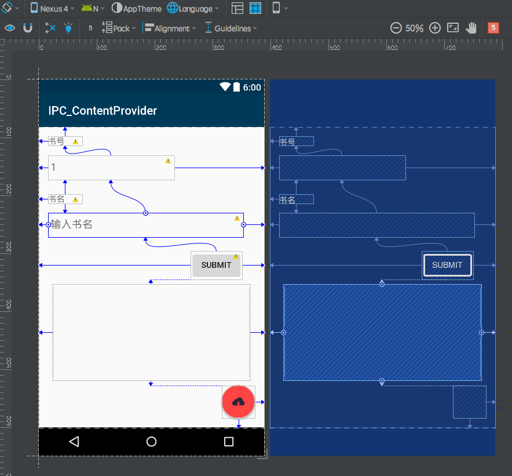Select the SUBMIT button in blueprint view
Image resolution: width=512 pixels, height=476 pixels.
[448, 265]
